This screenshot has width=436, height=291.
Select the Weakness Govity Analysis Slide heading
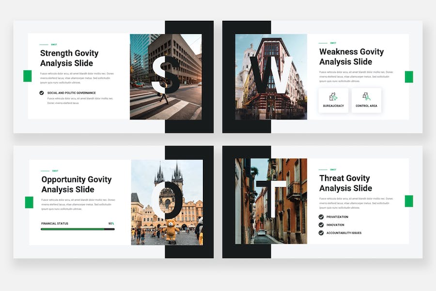[x=351, y=57]
